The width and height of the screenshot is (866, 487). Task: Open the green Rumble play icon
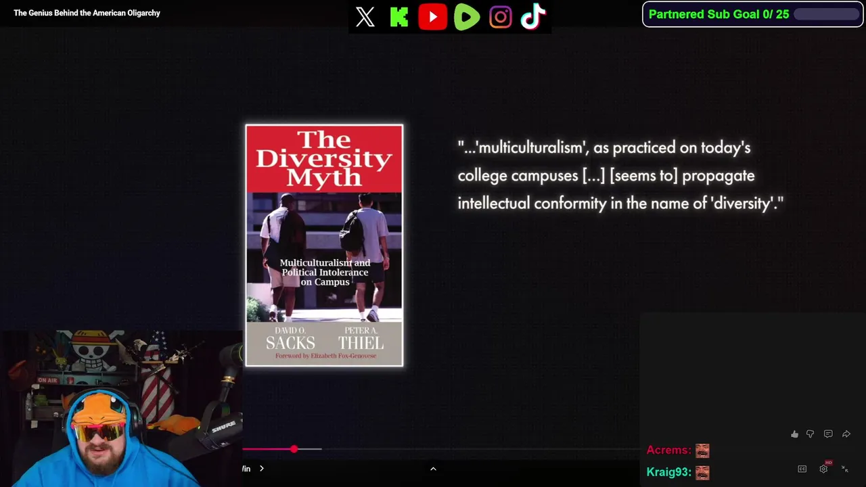pos(467,17)
